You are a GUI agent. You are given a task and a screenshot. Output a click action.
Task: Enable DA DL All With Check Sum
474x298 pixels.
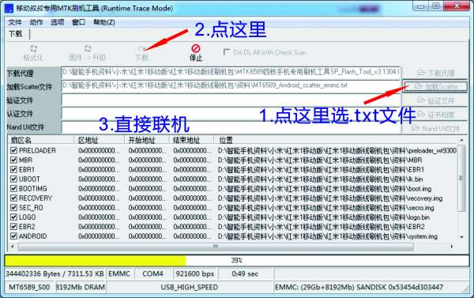coord(227,52)
